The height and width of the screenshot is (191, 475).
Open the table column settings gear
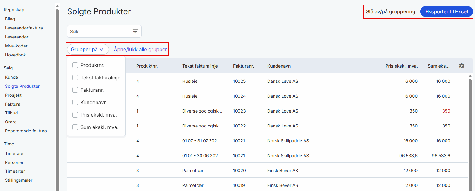coord(462,66)
